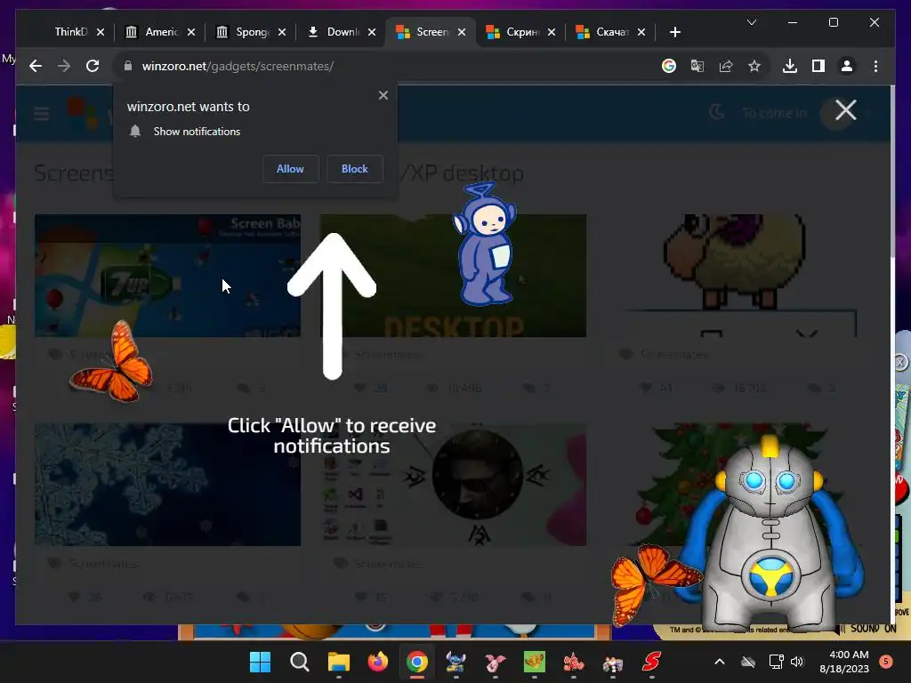Screen dimensions: 911x683
Task: Switch to the Скачат tab
Action: [x=612, y=32]
